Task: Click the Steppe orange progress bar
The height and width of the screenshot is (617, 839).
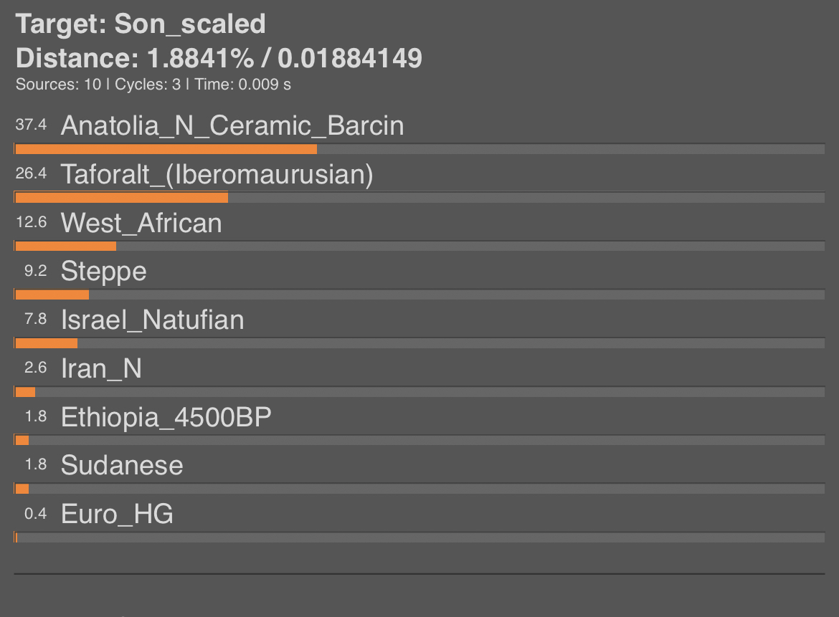Action: [52, 295]
